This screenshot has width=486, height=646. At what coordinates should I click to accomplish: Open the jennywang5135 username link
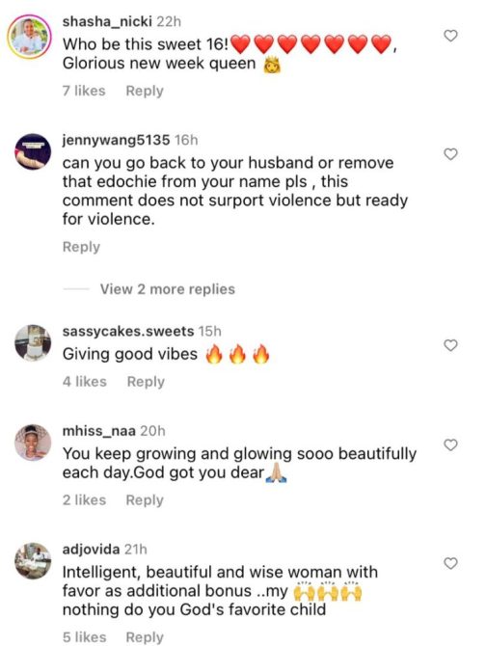(x=116, y=140)
